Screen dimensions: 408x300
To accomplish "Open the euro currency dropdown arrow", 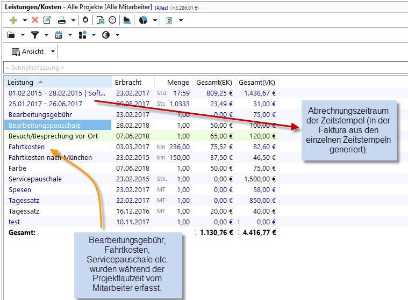I will click(117, 35).
